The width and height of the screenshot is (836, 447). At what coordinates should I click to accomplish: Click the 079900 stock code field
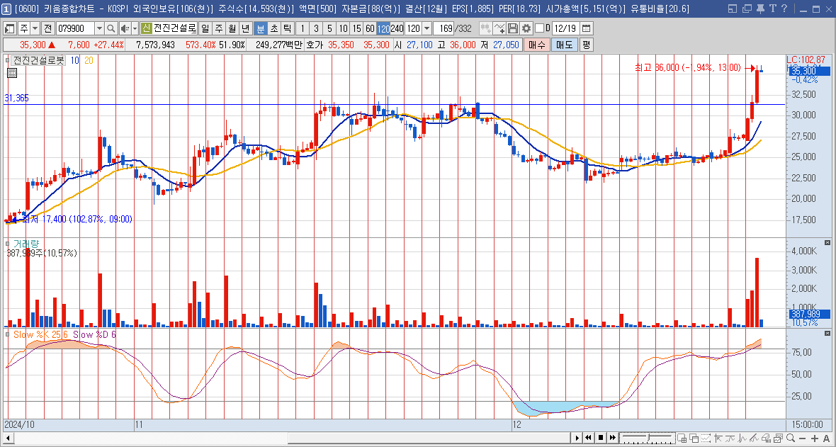click(75, 28)
